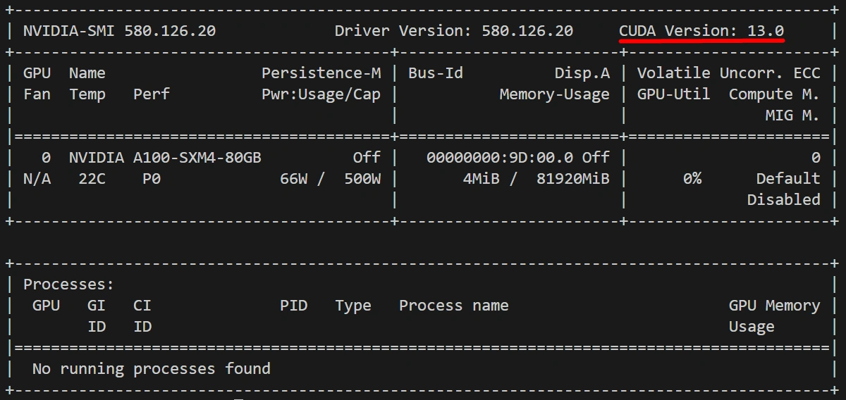Click the GPU Memory column header
Screen dimensions: 846x400
[775, 306]
